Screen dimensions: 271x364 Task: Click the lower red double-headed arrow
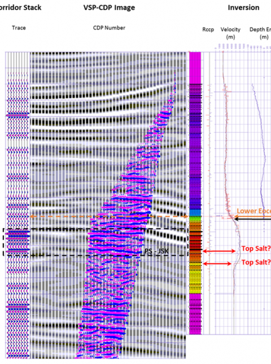[x=217, y=264]
